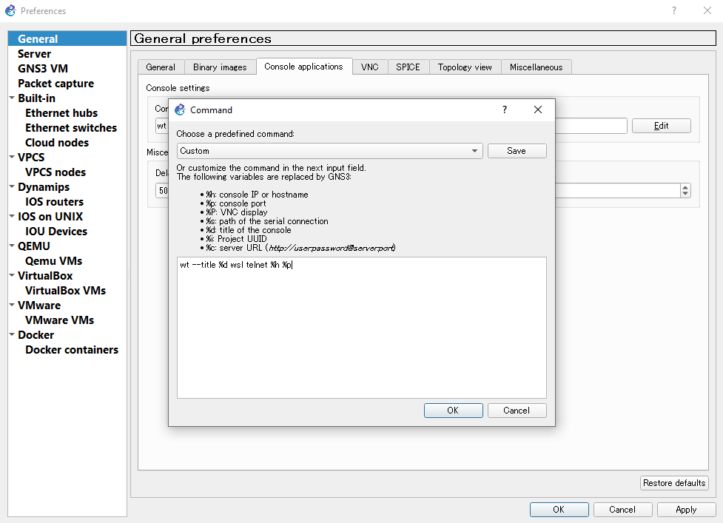Click the help question mark of Preferences window
This screenshot has height=523, width=723.
[x=674, y=10]
